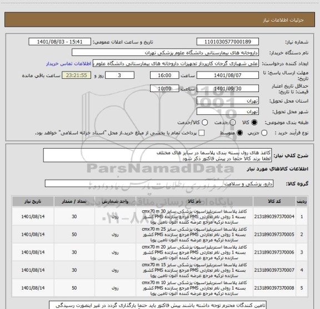Image resolution: width=320 pixels, height=309 pixels.
Task: Select product code 2131890397370007
Action: click(274, 270)
